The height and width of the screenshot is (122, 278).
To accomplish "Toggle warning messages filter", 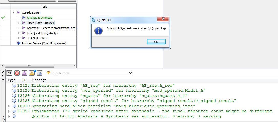I will click(x=32, y=73).
